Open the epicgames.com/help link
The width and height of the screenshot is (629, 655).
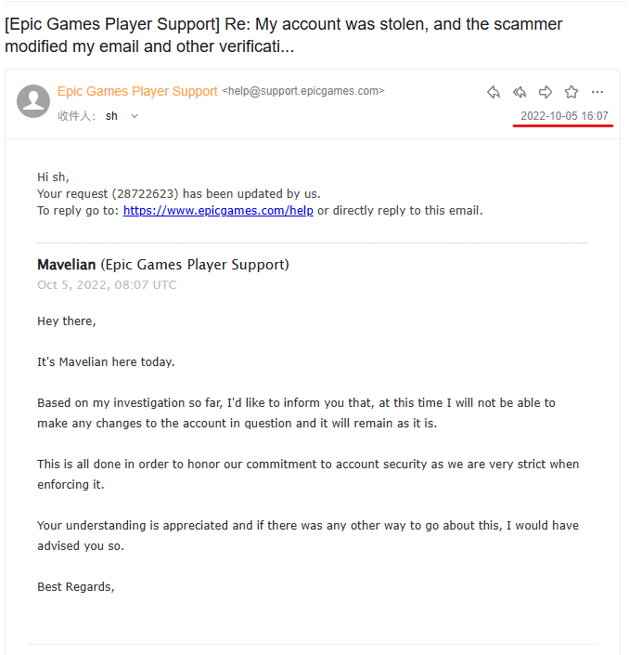coord(218,211)
